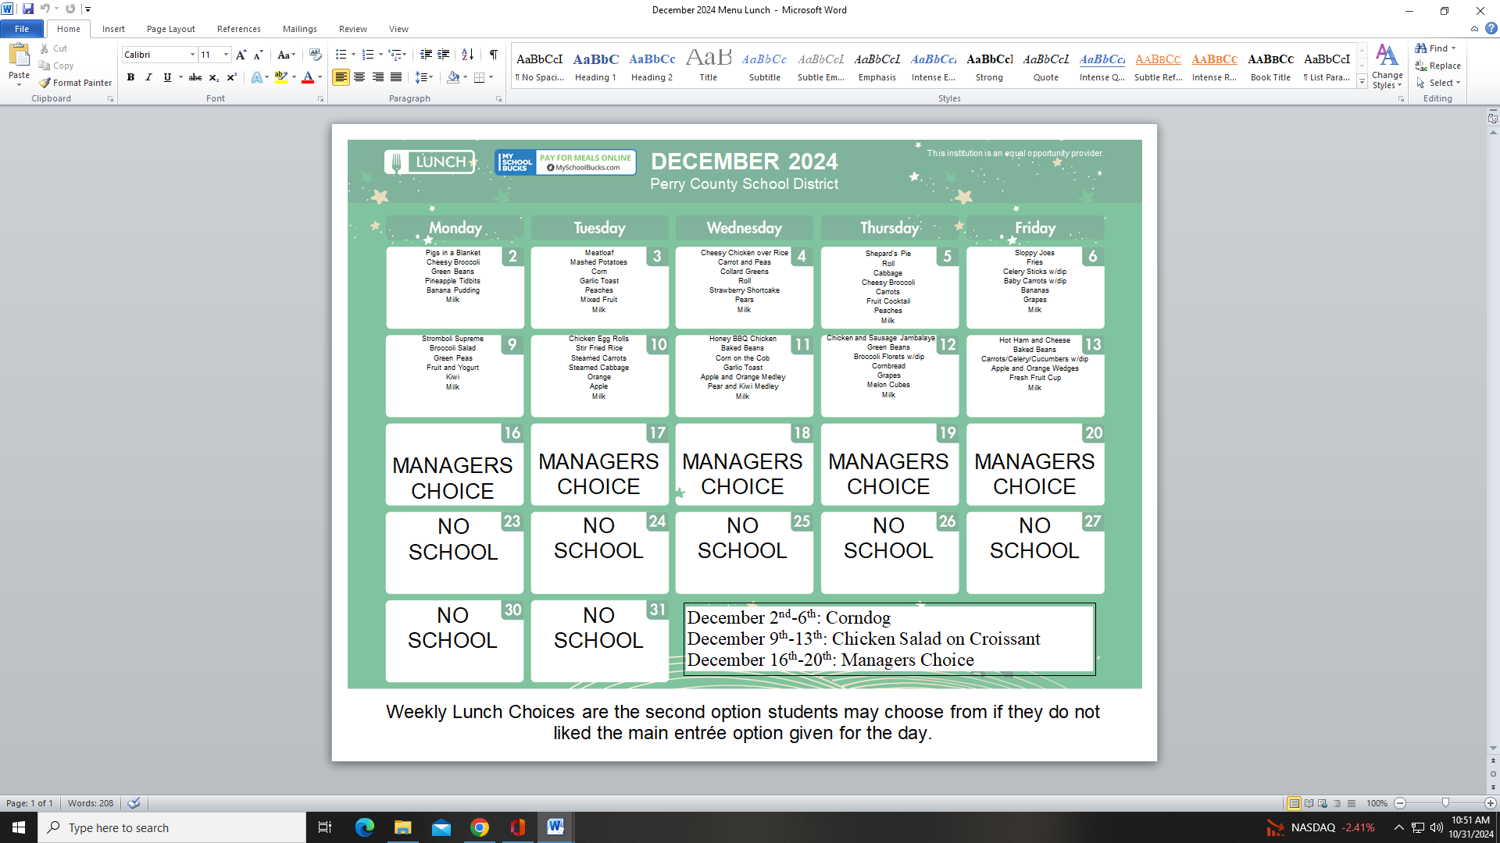Expand the Bullets list dropdown

[x=353, y=55]
